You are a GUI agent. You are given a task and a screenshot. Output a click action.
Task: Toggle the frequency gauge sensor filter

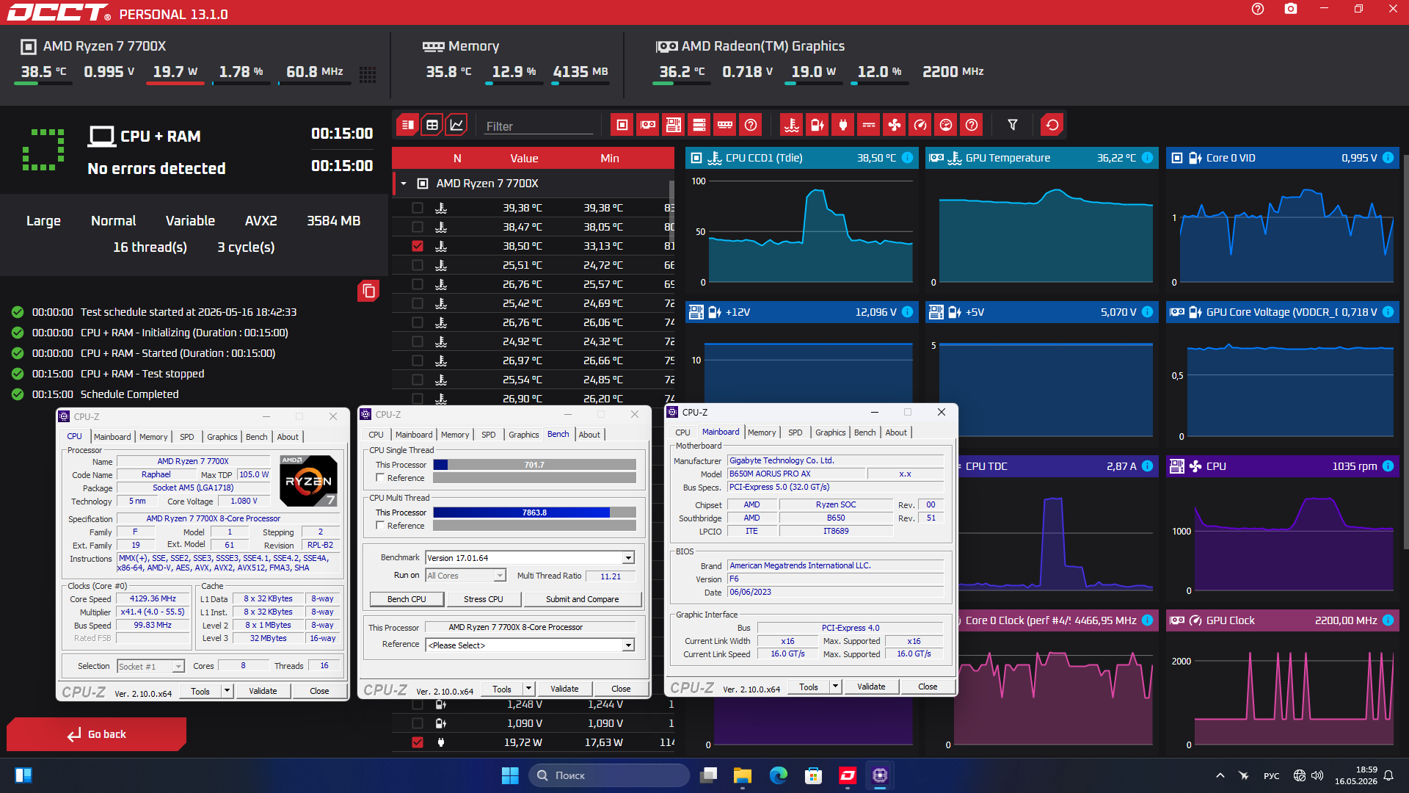(920, 125)
